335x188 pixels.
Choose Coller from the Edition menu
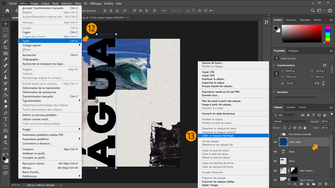27,41
